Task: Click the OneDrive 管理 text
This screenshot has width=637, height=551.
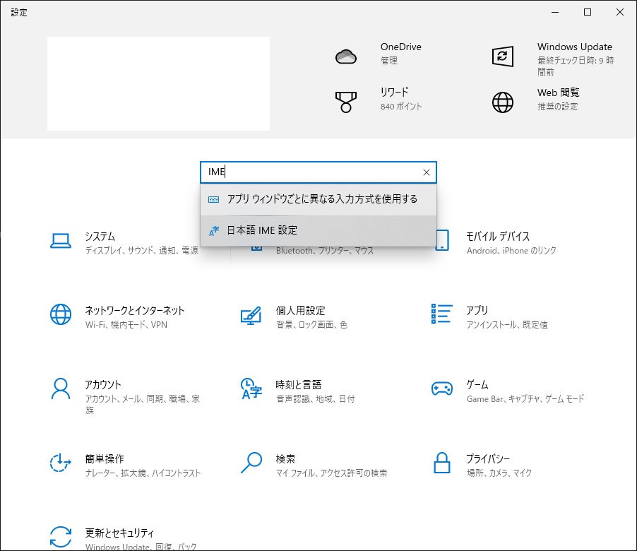Action: (x=389, y=61)
